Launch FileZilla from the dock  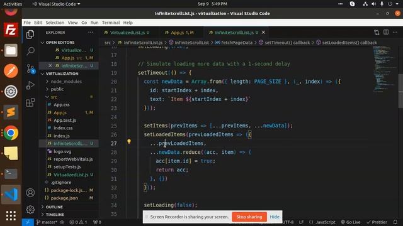(11, 30)
